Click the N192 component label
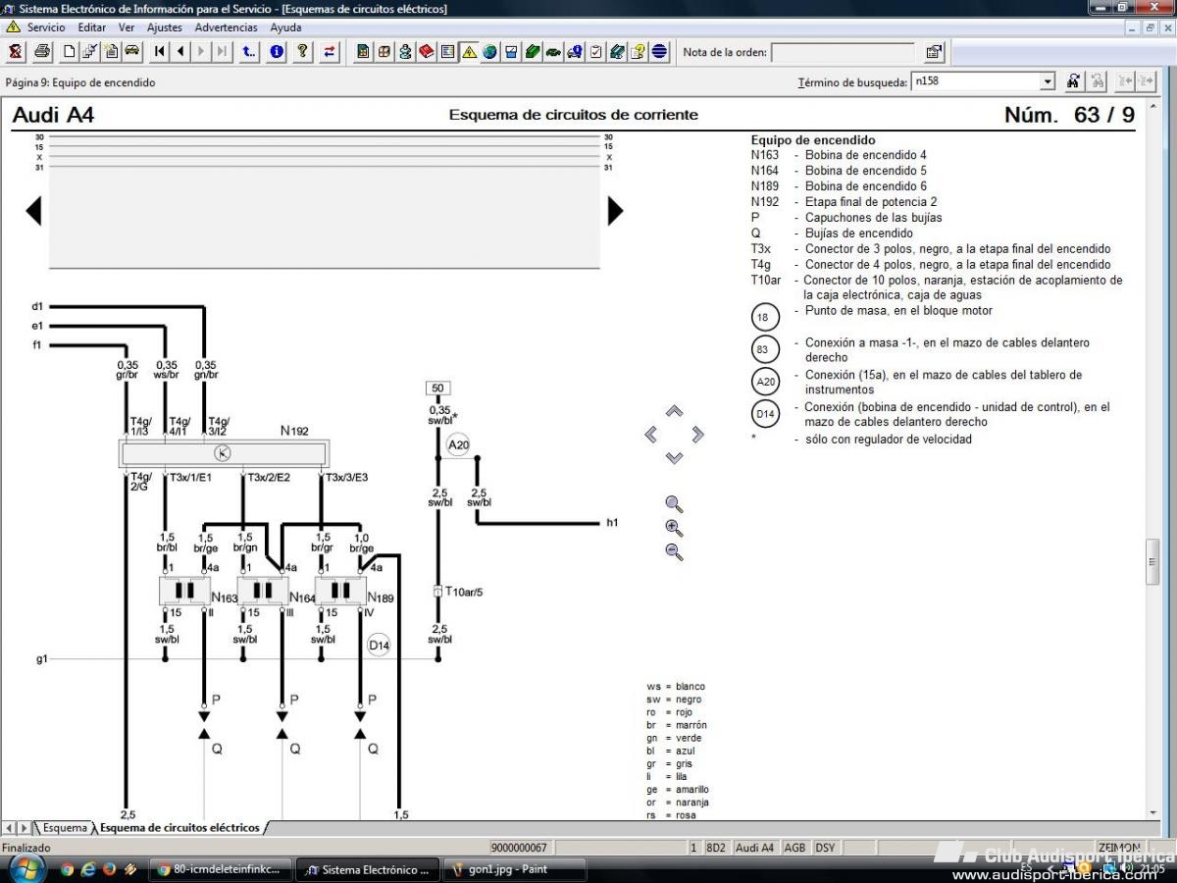1177x883 pixels. point(294,430)
